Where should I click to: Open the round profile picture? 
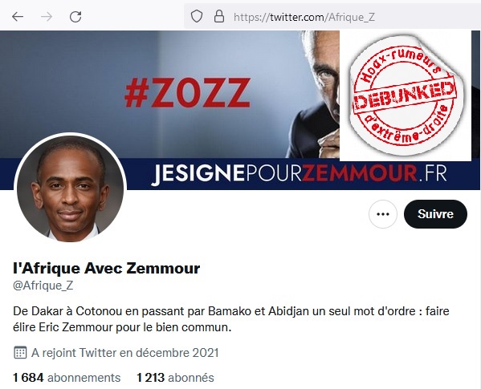(x=70, y=188)
